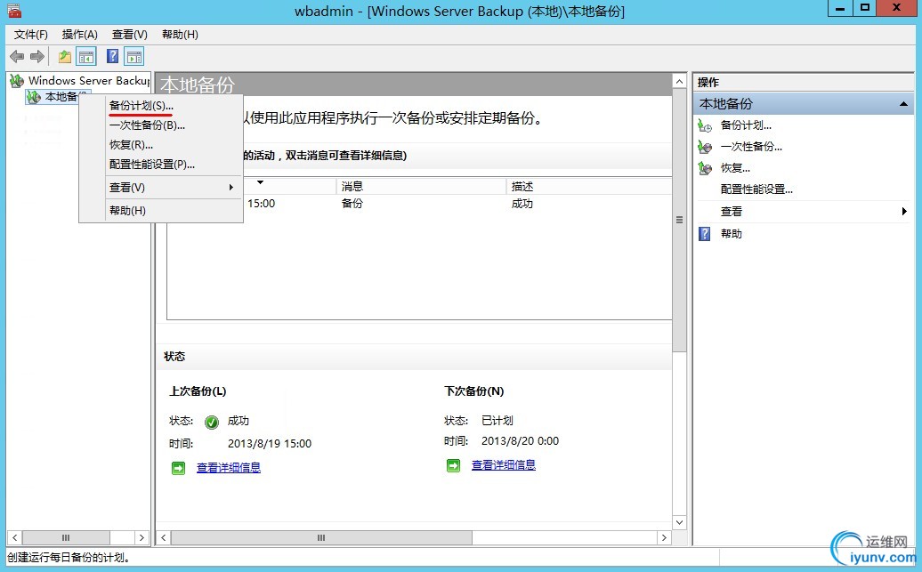Open 下次备份 查看详细信息 link
This screenshot has width=922, height=572.
(504, 465)
